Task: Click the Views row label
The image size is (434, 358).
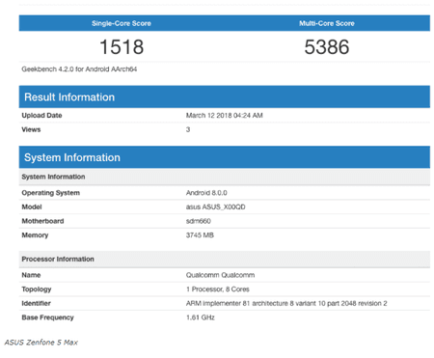Action: [x=31, y=129]
